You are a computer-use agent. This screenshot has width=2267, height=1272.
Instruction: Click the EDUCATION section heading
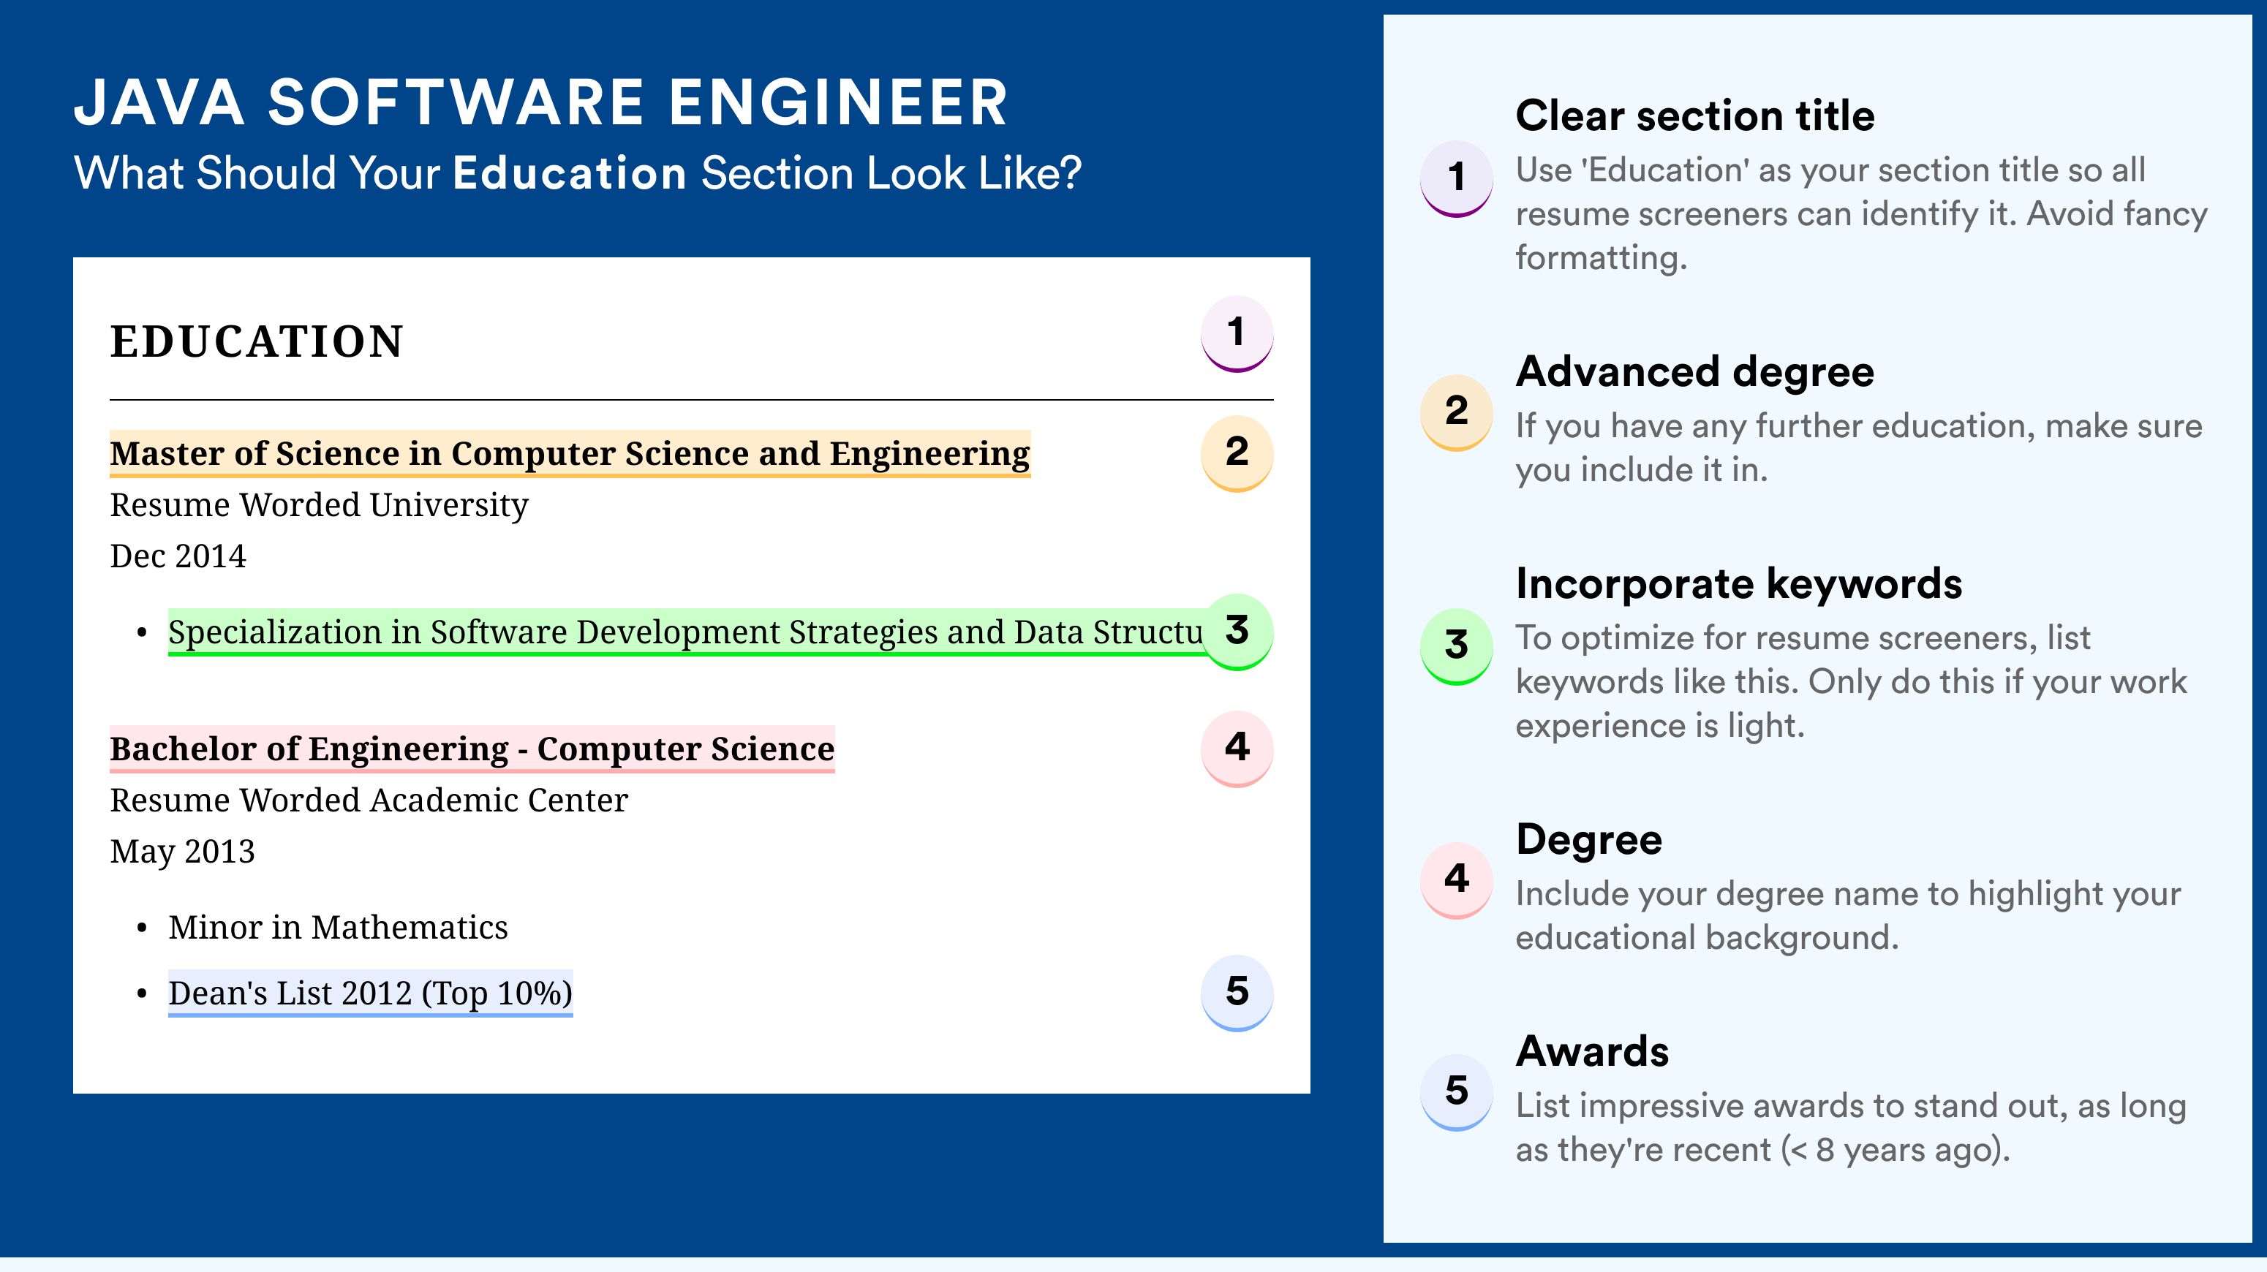(x=257, y=341)
